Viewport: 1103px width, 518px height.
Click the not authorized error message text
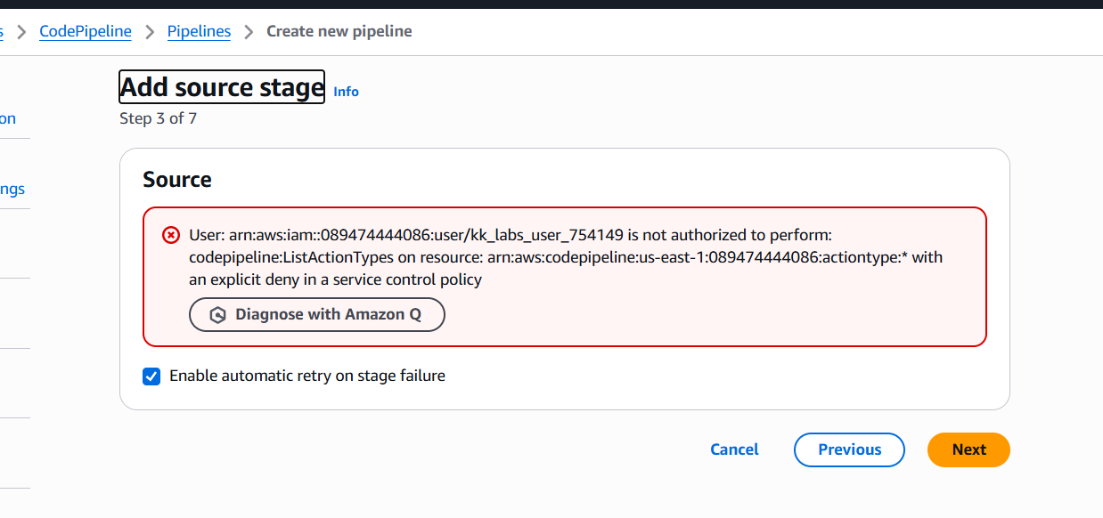[566, 257]
